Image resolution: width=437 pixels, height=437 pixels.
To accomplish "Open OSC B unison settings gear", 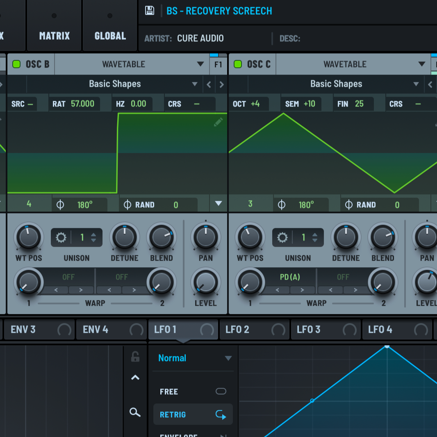I will (61, 237).
